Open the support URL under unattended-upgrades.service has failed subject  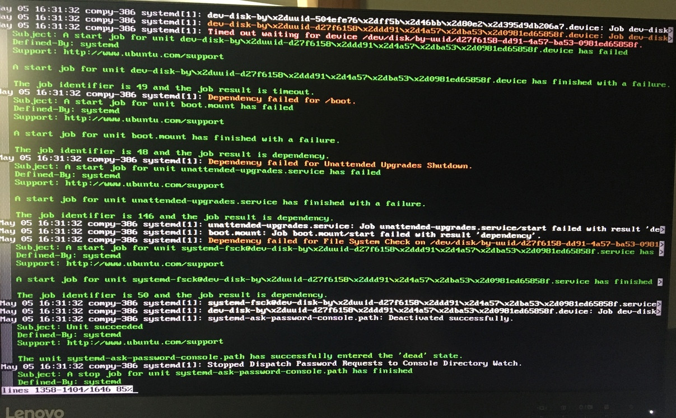[144, 184]
